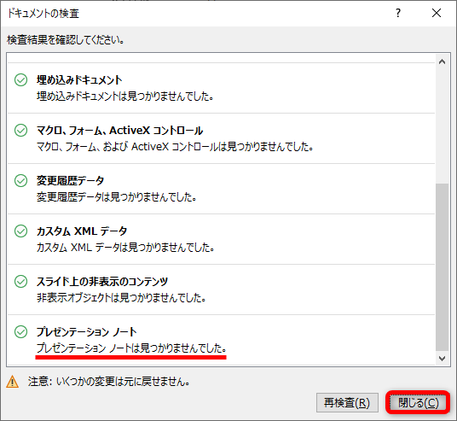This screenshot has width=457, height=421.
Task: Click the checkmark icon beside 埋め込みドキュメント
Action: [x=21, y=79]
